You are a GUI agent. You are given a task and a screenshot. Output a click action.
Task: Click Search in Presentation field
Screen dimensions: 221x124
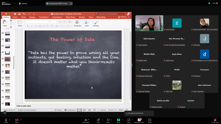click(110, 14)
